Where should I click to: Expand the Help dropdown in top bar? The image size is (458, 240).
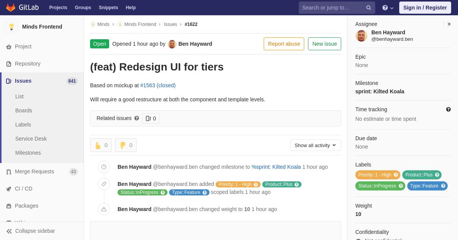coord(388,8)
